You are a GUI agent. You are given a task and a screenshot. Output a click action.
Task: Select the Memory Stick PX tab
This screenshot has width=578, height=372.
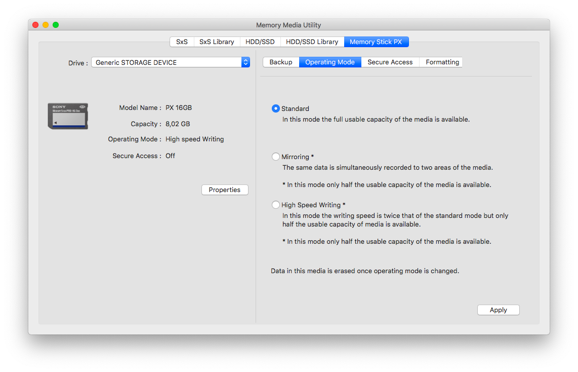tap(376, 42)
